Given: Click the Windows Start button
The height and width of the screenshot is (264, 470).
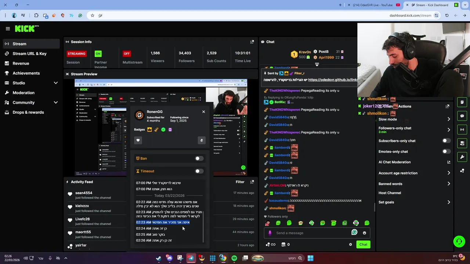Looking at the screenshot, I should [x=310, y=258].
